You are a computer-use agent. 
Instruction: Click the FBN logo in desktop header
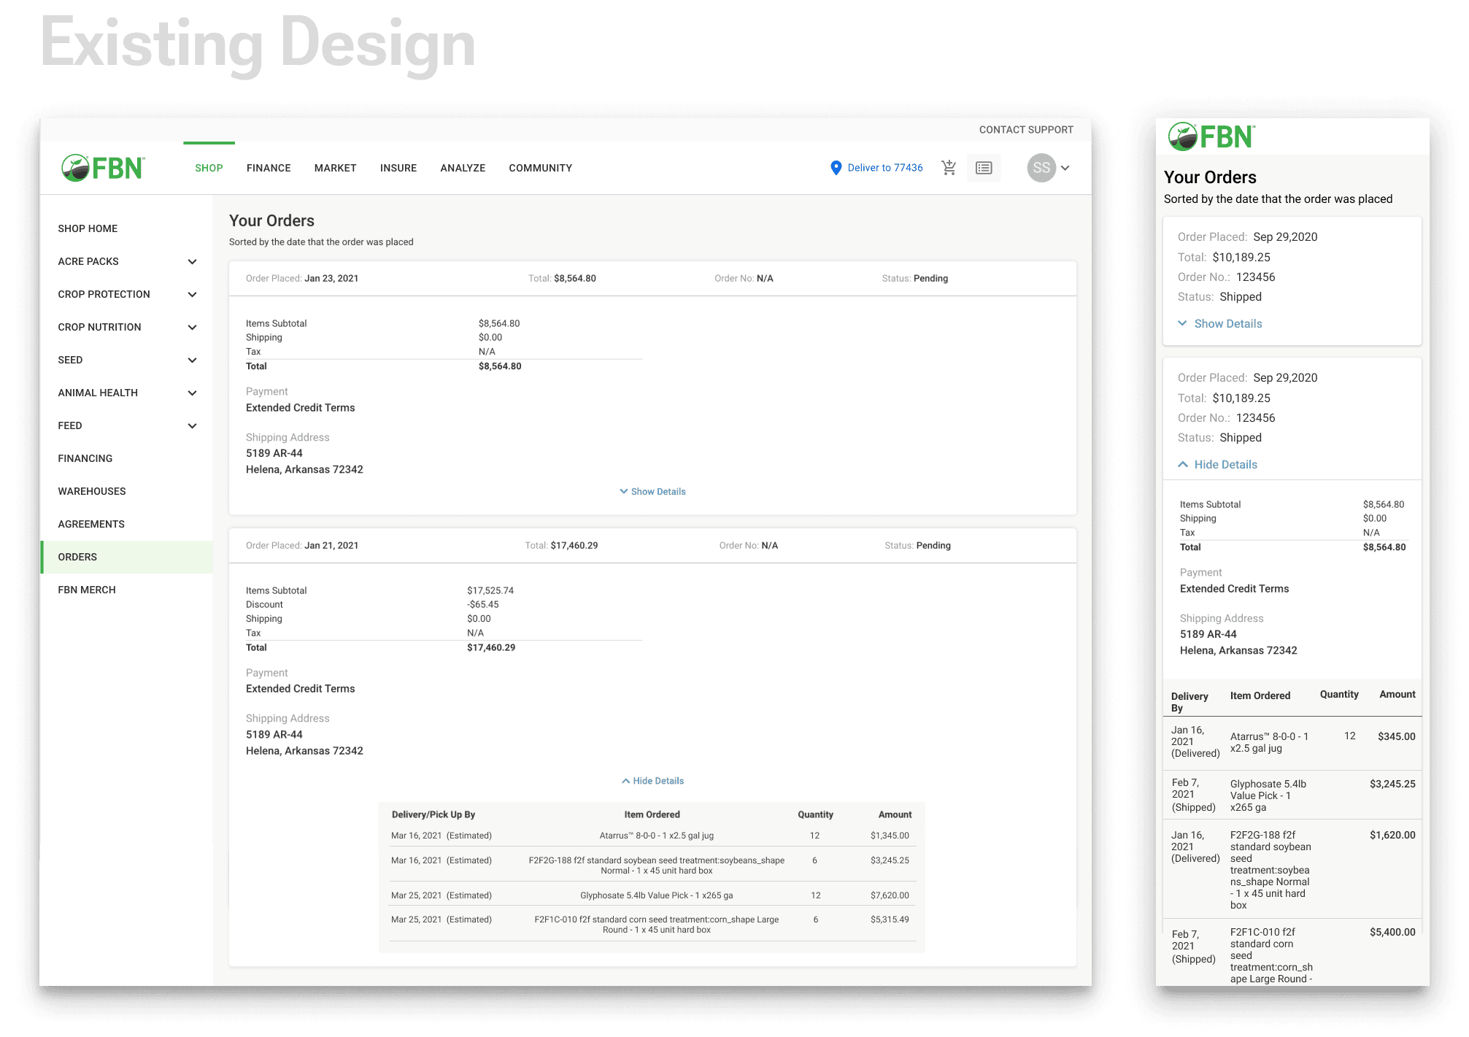(x=103, y=168)
